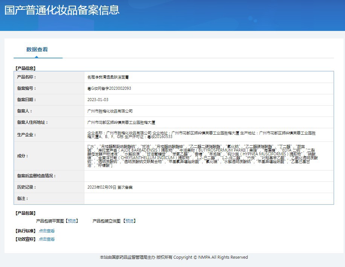
Task: Click 点击查看 next to 功效宣称
Action: point(47,239)
